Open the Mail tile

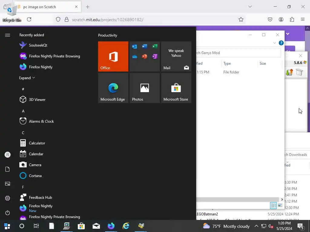[176, 56]
